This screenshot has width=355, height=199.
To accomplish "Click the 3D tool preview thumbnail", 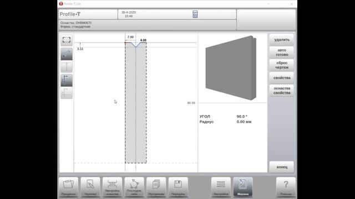I will coord(231,67).
